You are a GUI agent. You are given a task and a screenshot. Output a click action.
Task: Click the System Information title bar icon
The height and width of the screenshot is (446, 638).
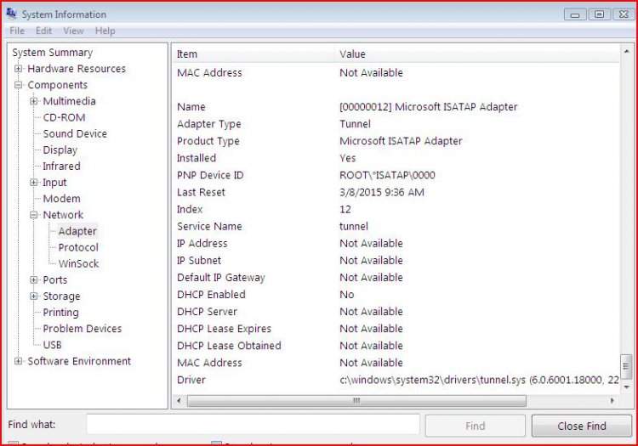(11, 14)
